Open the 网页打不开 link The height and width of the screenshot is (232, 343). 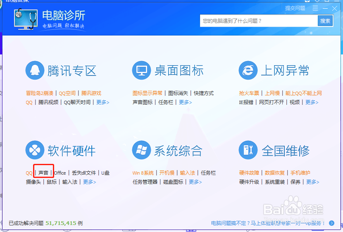272,102
